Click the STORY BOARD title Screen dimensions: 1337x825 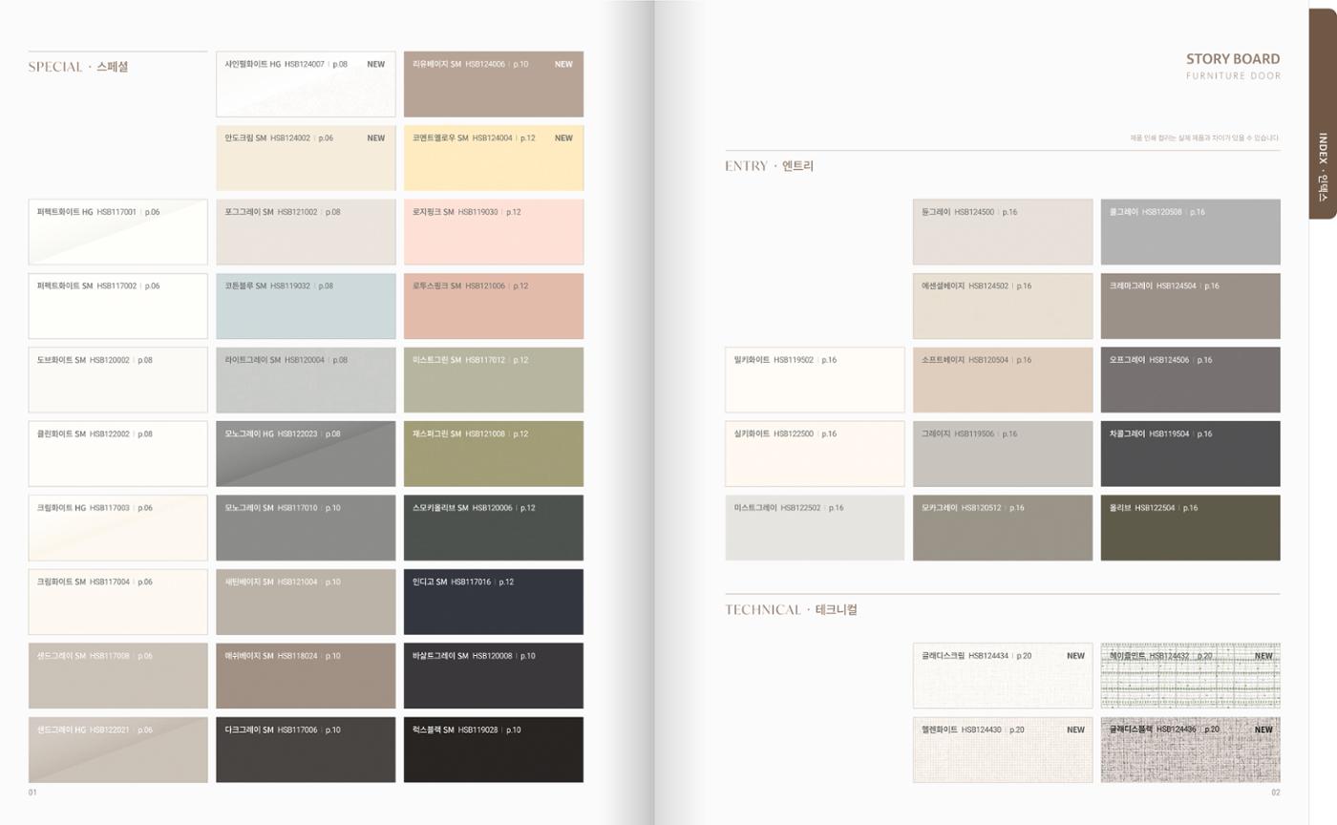click(x=1233, y=59)
